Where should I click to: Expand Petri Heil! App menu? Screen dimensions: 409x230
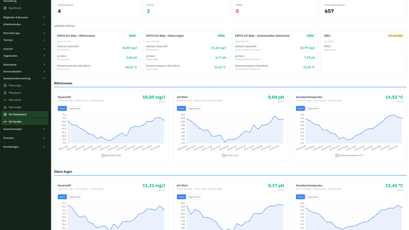pos(24,33)
